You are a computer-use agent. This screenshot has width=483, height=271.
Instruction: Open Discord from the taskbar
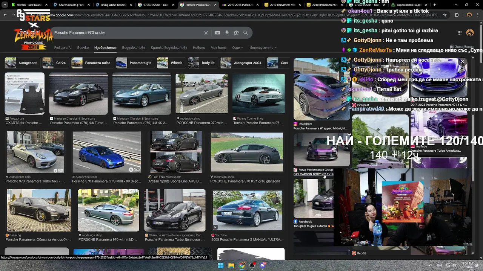[x=263, y=265]
